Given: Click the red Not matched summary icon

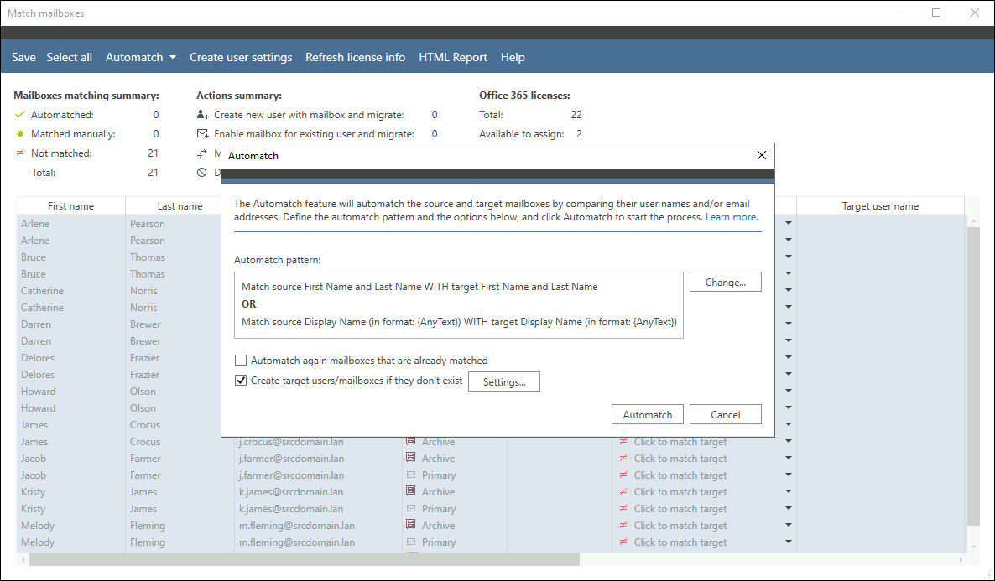Looking at the screenshot, I should click(x=20, y=153).
